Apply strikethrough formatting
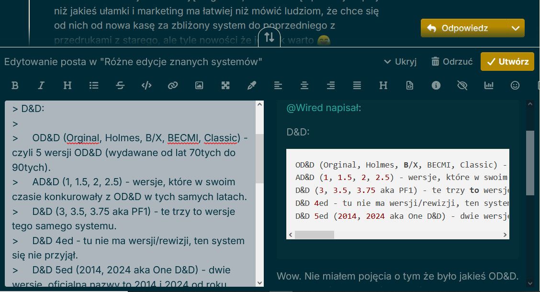 120,85
